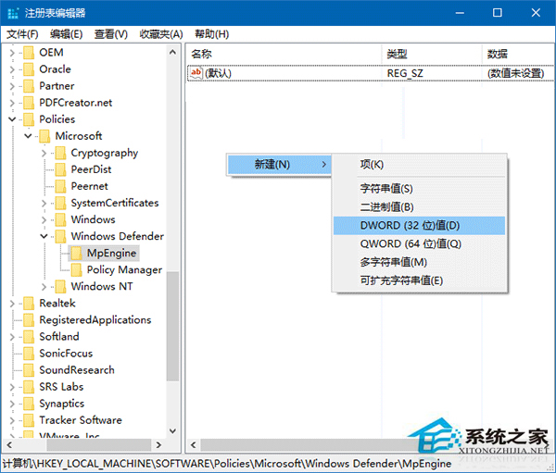Open the 查看(V) menu
Screen dimensions: 556x473
[111, 34]
